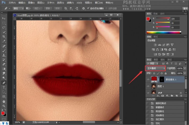Click the layer effects fx icon

158,96
